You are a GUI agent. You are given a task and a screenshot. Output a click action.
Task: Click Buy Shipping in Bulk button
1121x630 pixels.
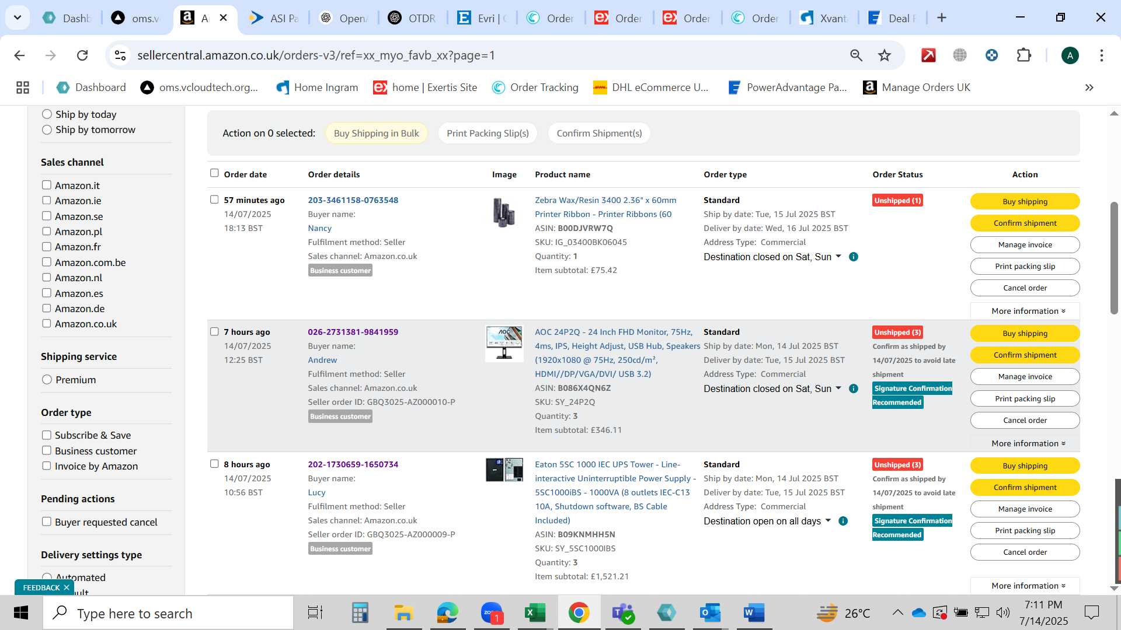pos(376,133)
